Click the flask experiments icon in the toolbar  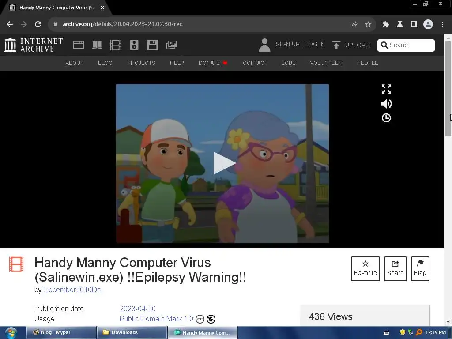click(x=400, y=24)
